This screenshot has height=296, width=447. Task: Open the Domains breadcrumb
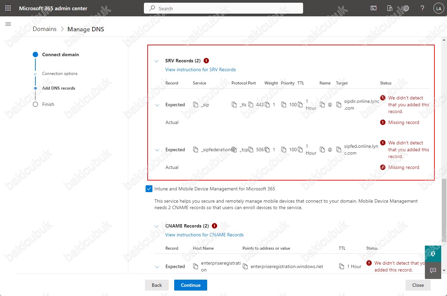(x=45, y=29)
